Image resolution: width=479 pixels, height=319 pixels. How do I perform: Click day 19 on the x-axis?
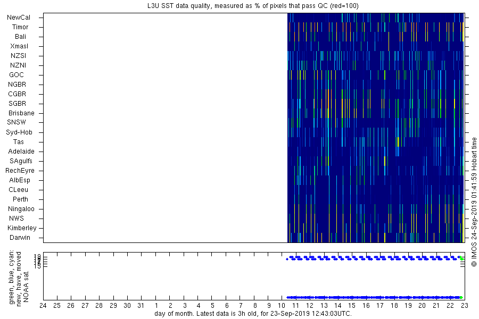click(x=408, y=306)
